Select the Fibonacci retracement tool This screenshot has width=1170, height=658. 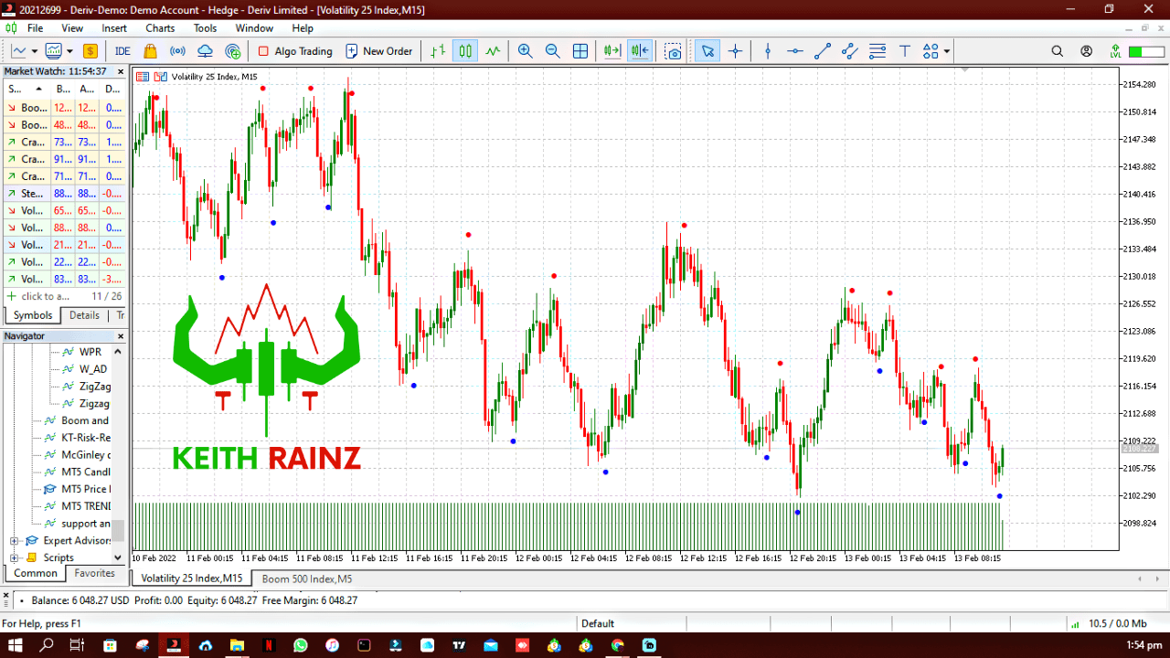pos(877,51)
